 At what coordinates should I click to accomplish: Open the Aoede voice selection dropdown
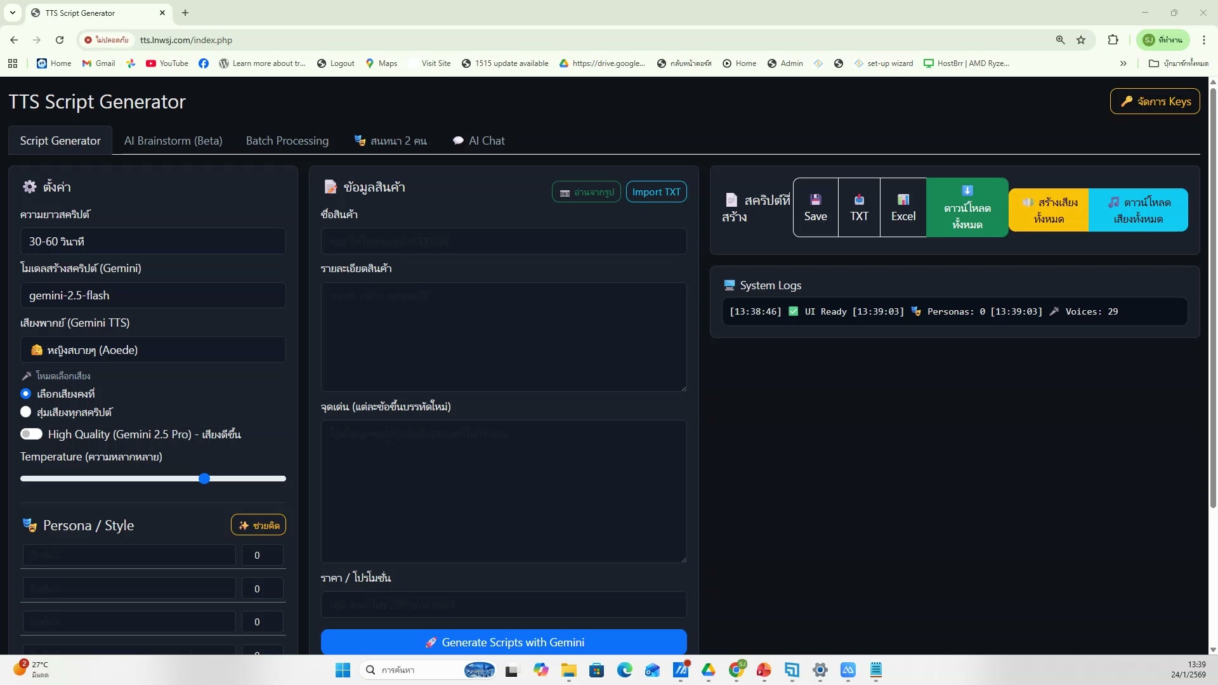point(153,350)
